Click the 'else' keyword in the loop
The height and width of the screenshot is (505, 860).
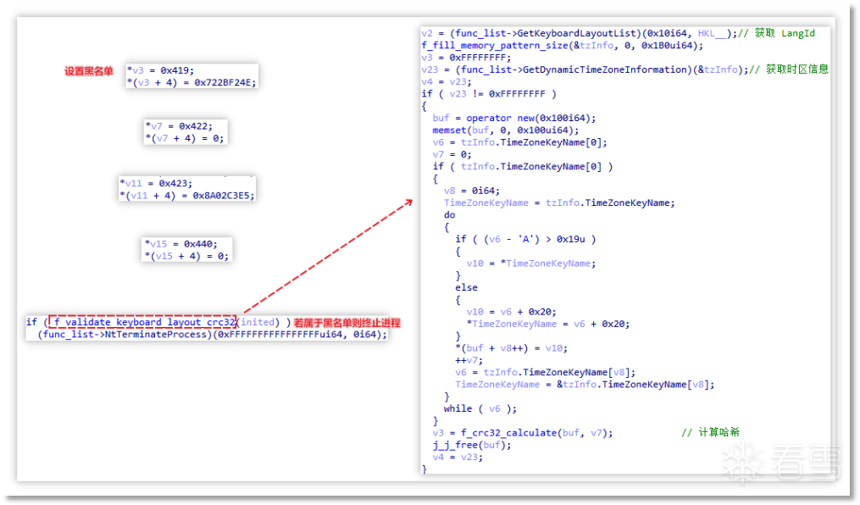[466, 287]
